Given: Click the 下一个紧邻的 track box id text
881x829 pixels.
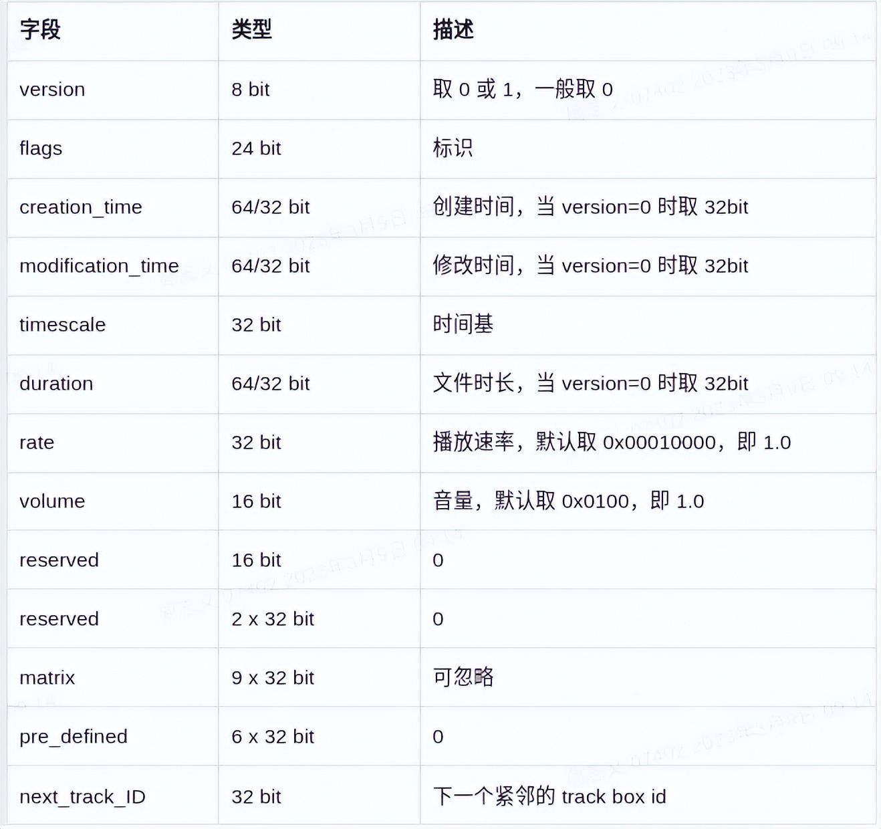Looking at the screenshot, I should [549, 796].
